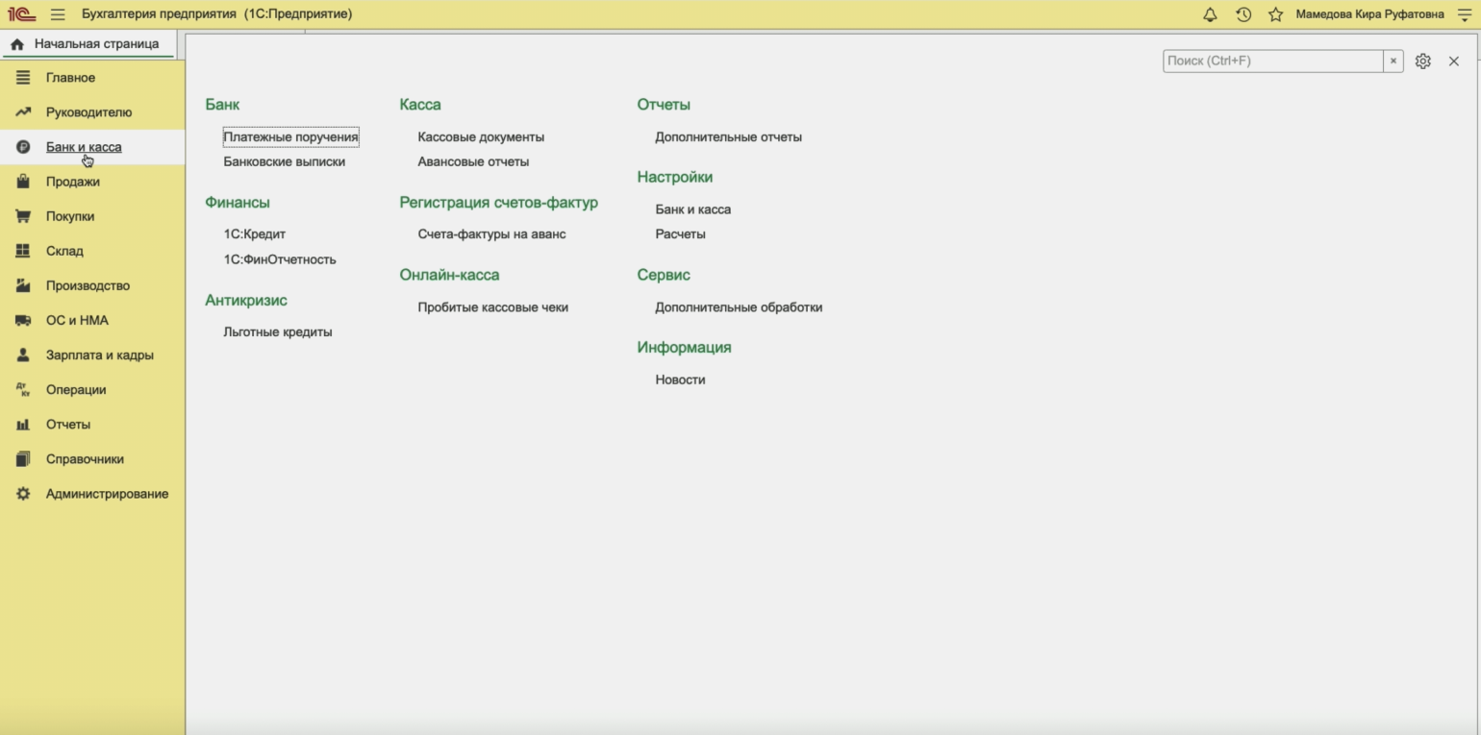Open menu settings gear near search
The height and width of the screenshot is (735, 1481).
click(1423, 61)
